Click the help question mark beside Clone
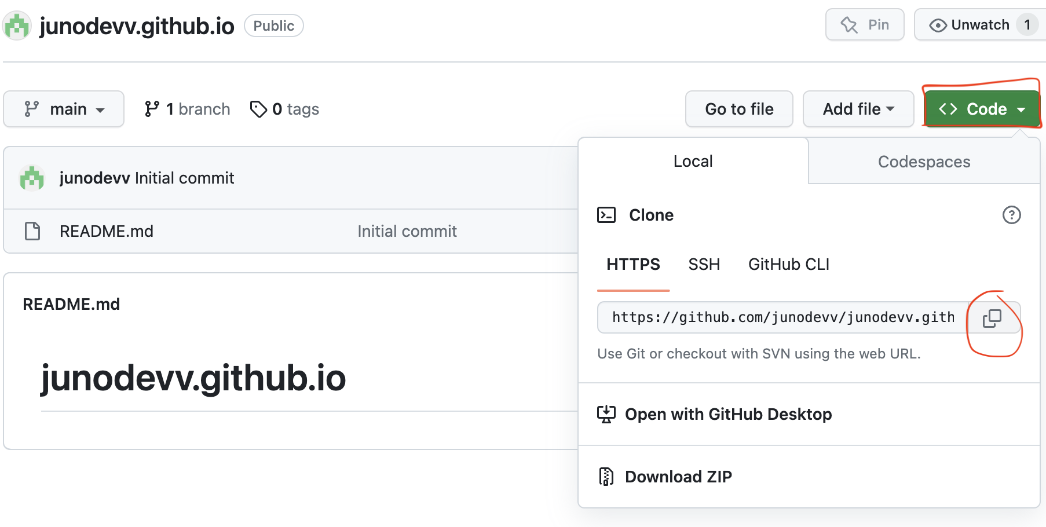 [1011, 215]
